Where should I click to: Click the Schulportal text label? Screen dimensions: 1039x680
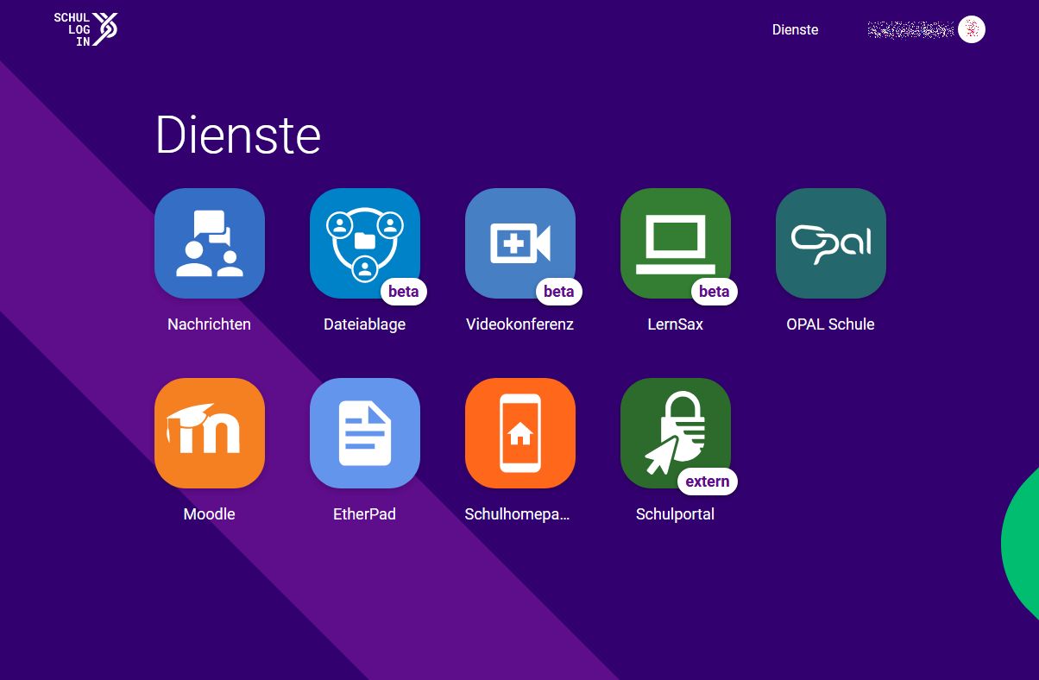(x=675, y=514)
